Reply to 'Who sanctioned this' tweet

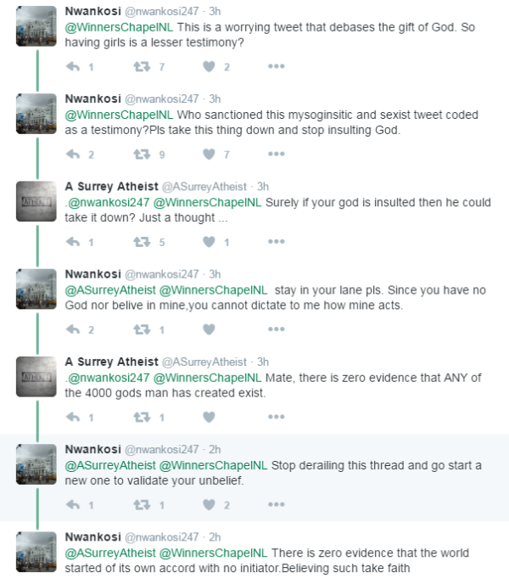[73, 154]
